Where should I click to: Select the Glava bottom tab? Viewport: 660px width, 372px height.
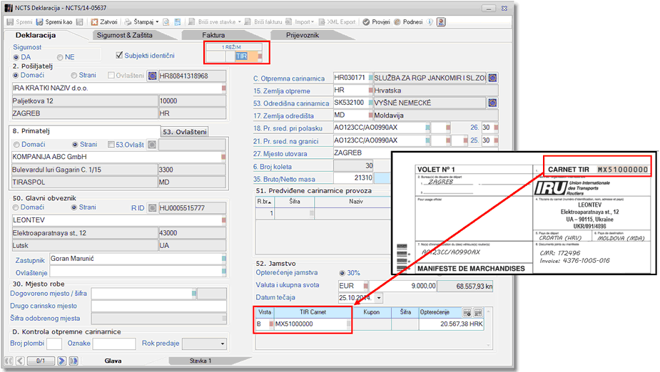coord(113,361)
